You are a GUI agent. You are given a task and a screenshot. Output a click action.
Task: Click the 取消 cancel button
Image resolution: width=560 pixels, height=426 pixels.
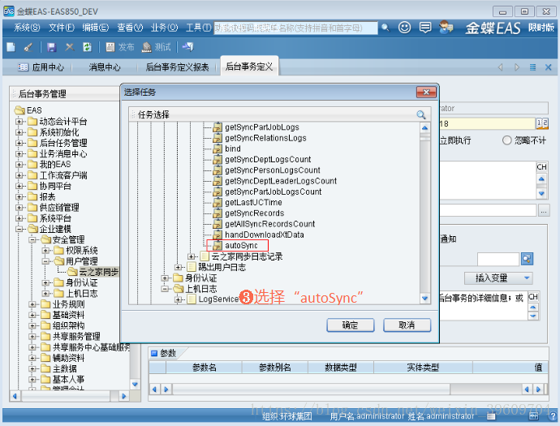407,325
